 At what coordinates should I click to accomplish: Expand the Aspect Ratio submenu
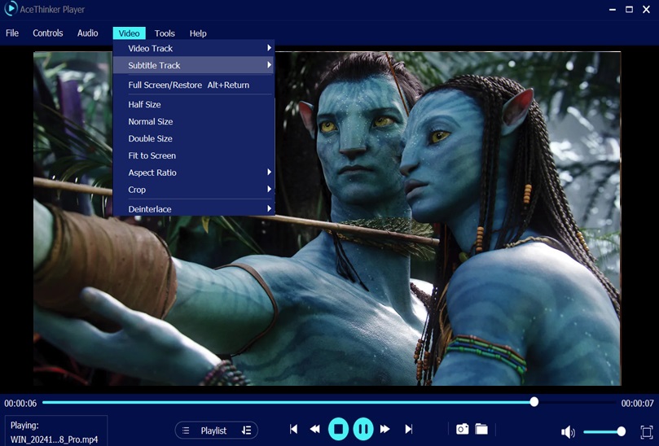tap(194, 173)
